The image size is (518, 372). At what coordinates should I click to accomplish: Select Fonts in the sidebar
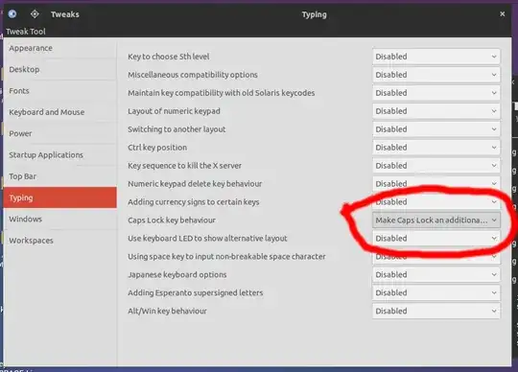point(59,91)
